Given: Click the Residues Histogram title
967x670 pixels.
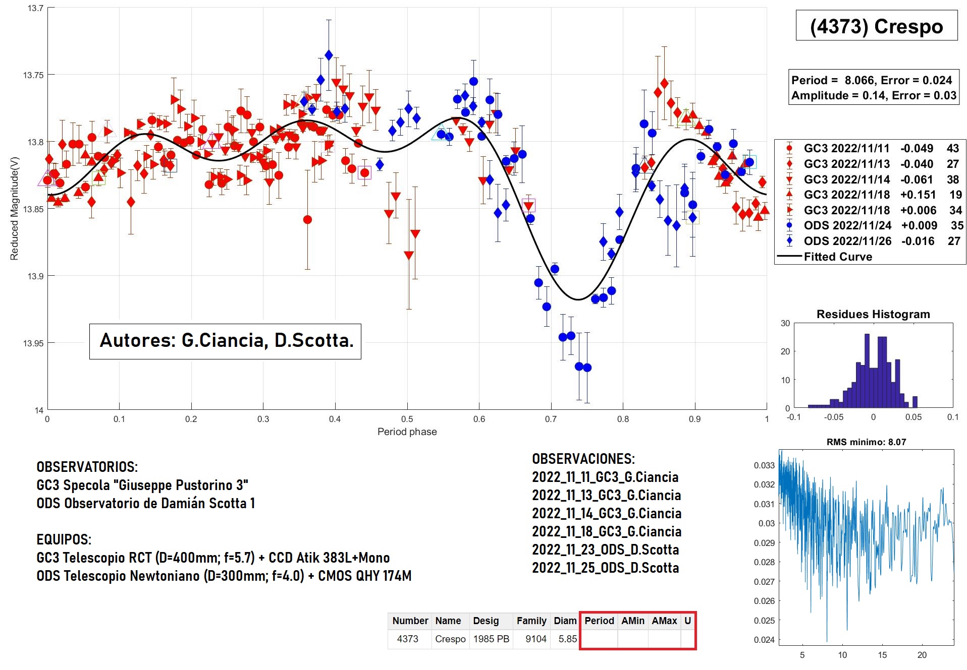Looking at the screenshot, I should click(873, 314).
